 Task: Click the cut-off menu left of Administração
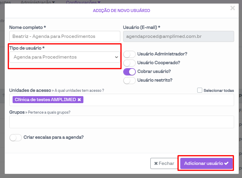(x=5, y=2)
